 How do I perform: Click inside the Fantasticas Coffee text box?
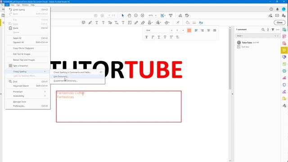click(119, 107)
